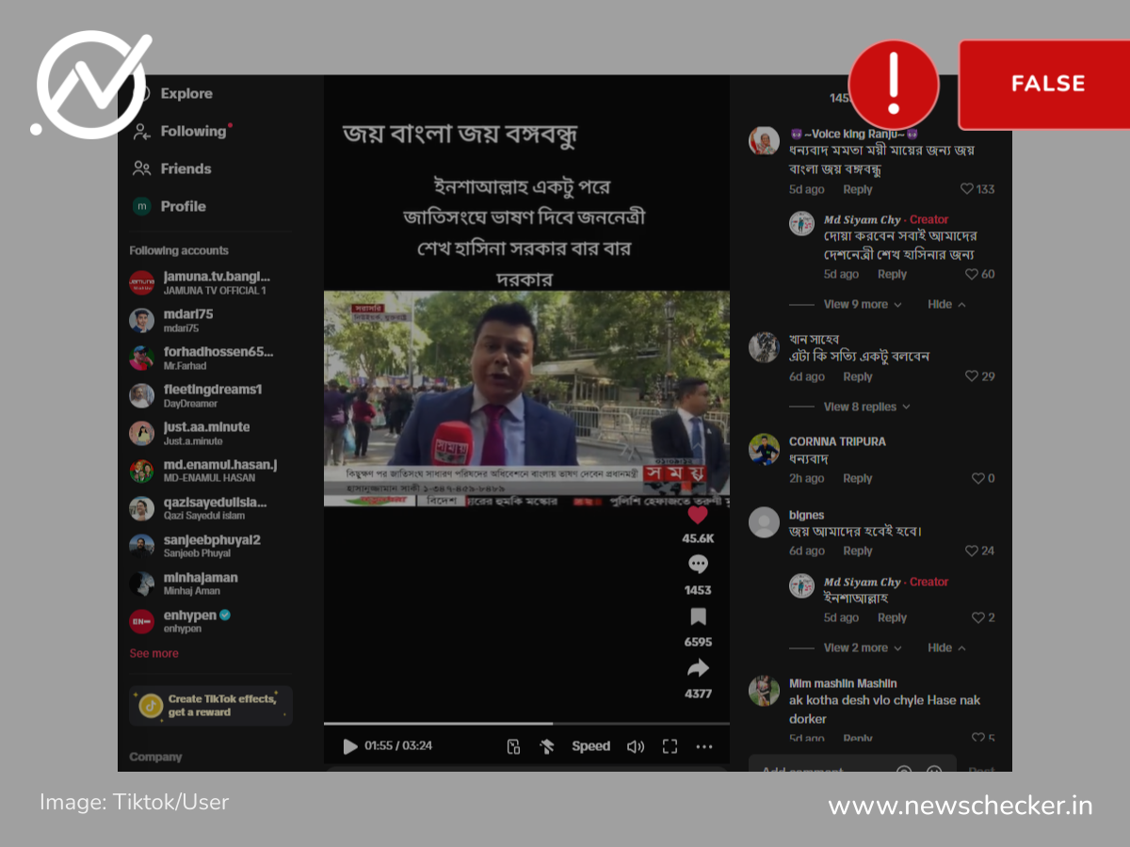Enter fullscreen with the fullscreen icon

point(670,746)
